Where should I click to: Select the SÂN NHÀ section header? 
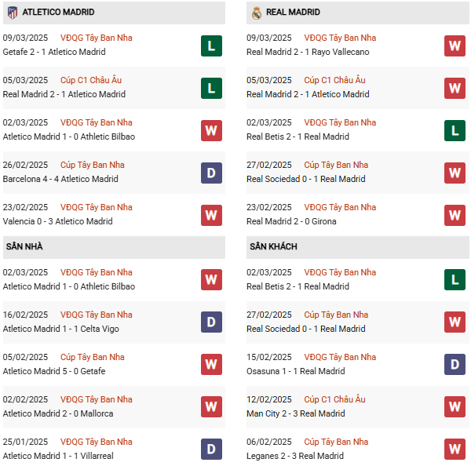pyautogui.click(x=24, y=247)
